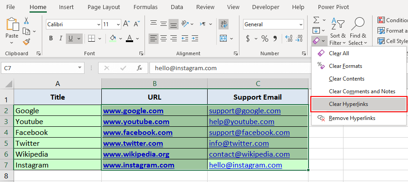This screenshot has width=408, height=182.
Task: Align text right
Action: coord(173,38)
